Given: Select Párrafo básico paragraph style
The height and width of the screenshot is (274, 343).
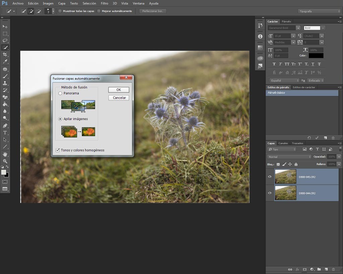Looking at the screenshot, I should [302, 93].
